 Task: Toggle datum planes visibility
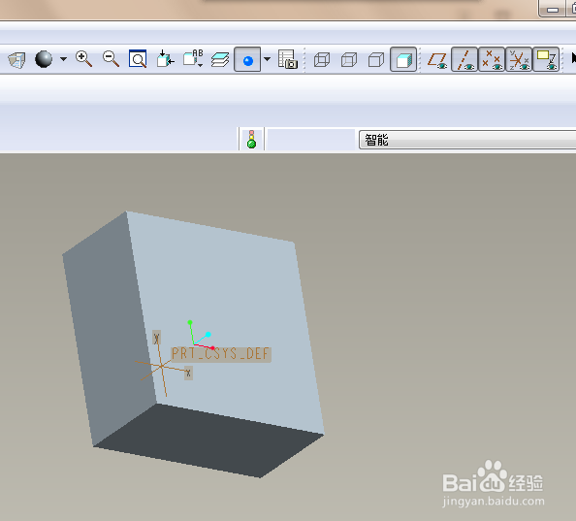point(437,59)
